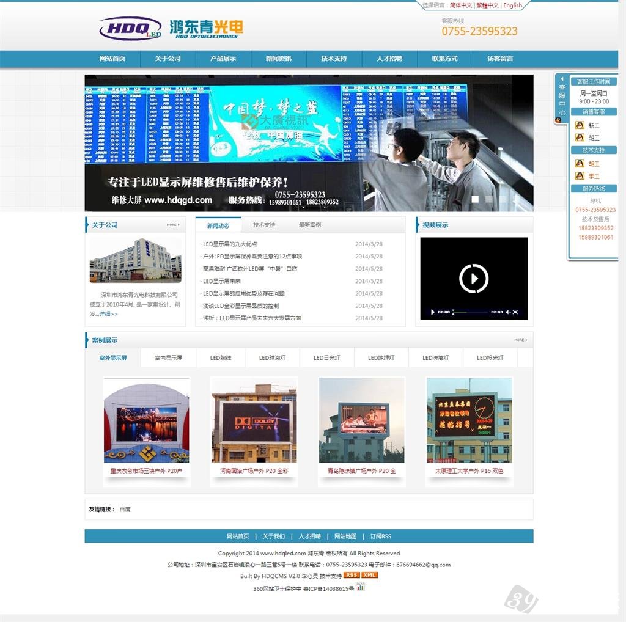Click the orange XML badge in footer
Image resolution: width=626 pixels, height=622 pixels.
pyautogui.click(x=369, y=575)
